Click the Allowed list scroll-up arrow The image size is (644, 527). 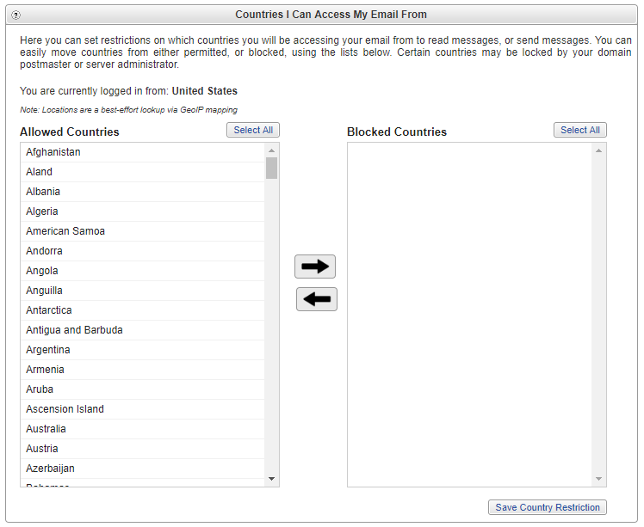click(x=271, y=150)
